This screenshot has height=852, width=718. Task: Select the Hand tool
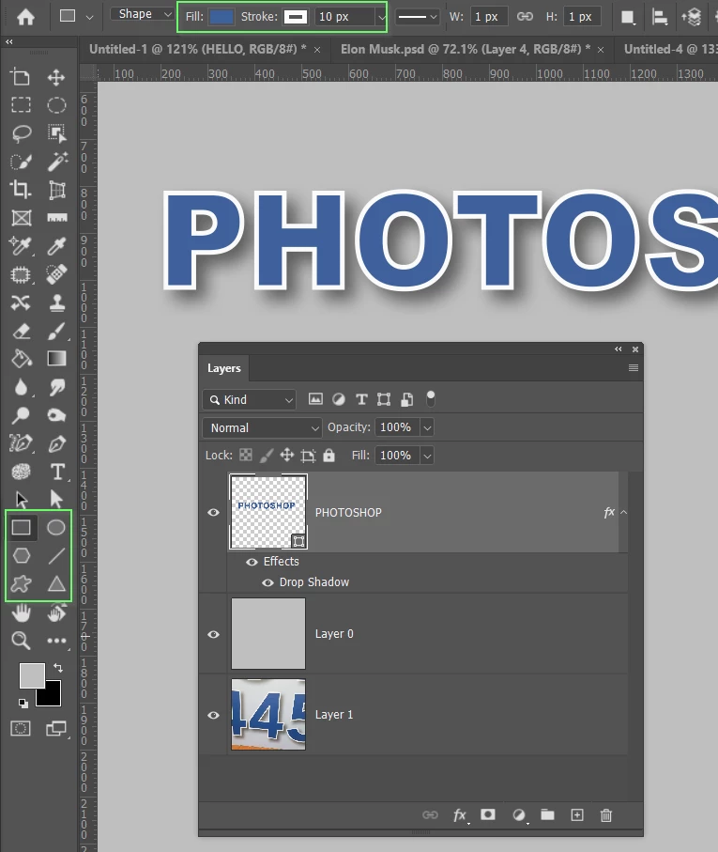coord(21,612)
